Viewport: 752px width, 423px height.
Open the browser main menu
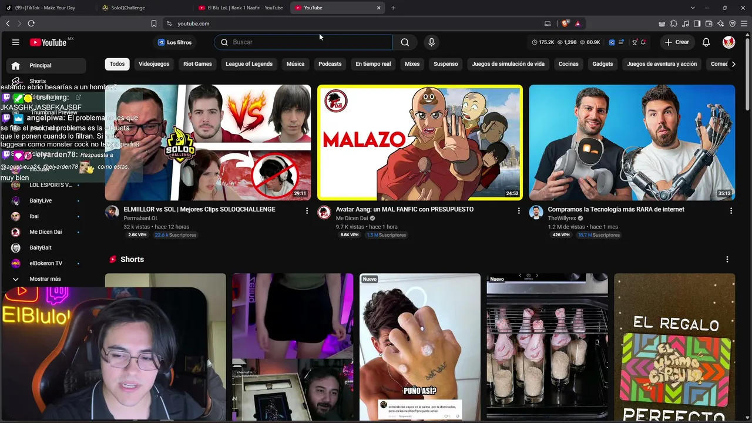pos(744,23)
